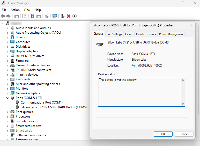This screenshot has height=146, width=200.
Task: Expand the Computer category chevron
Action: (8, 42)
